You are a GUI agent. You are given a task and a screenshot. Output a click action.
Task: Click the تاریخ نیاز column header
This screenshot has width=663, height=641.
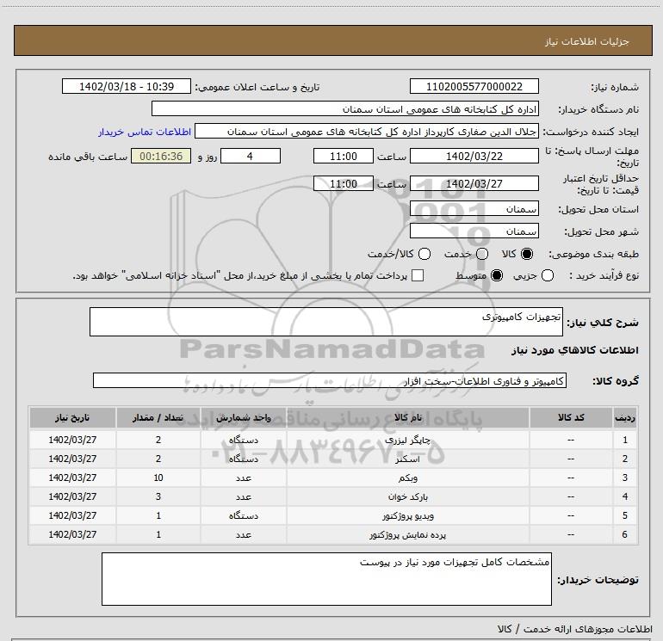pos(72,417)
